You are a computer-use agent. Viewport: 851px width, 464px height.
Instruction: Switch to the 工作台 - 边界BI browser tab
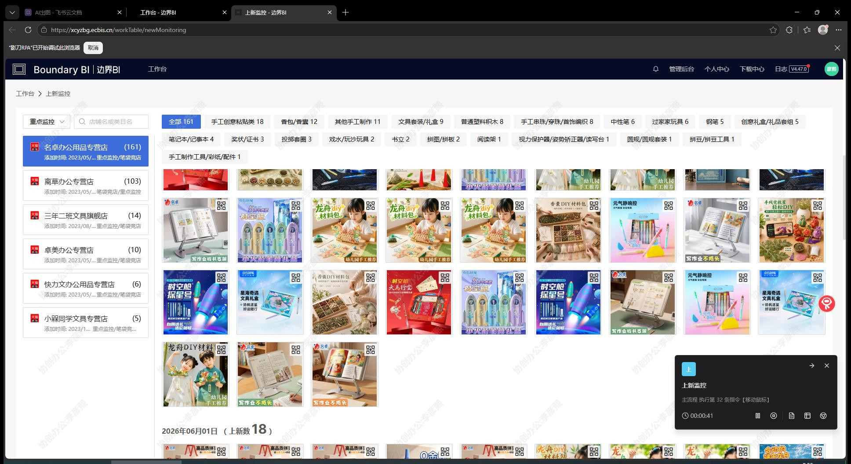tap(179, 12)
